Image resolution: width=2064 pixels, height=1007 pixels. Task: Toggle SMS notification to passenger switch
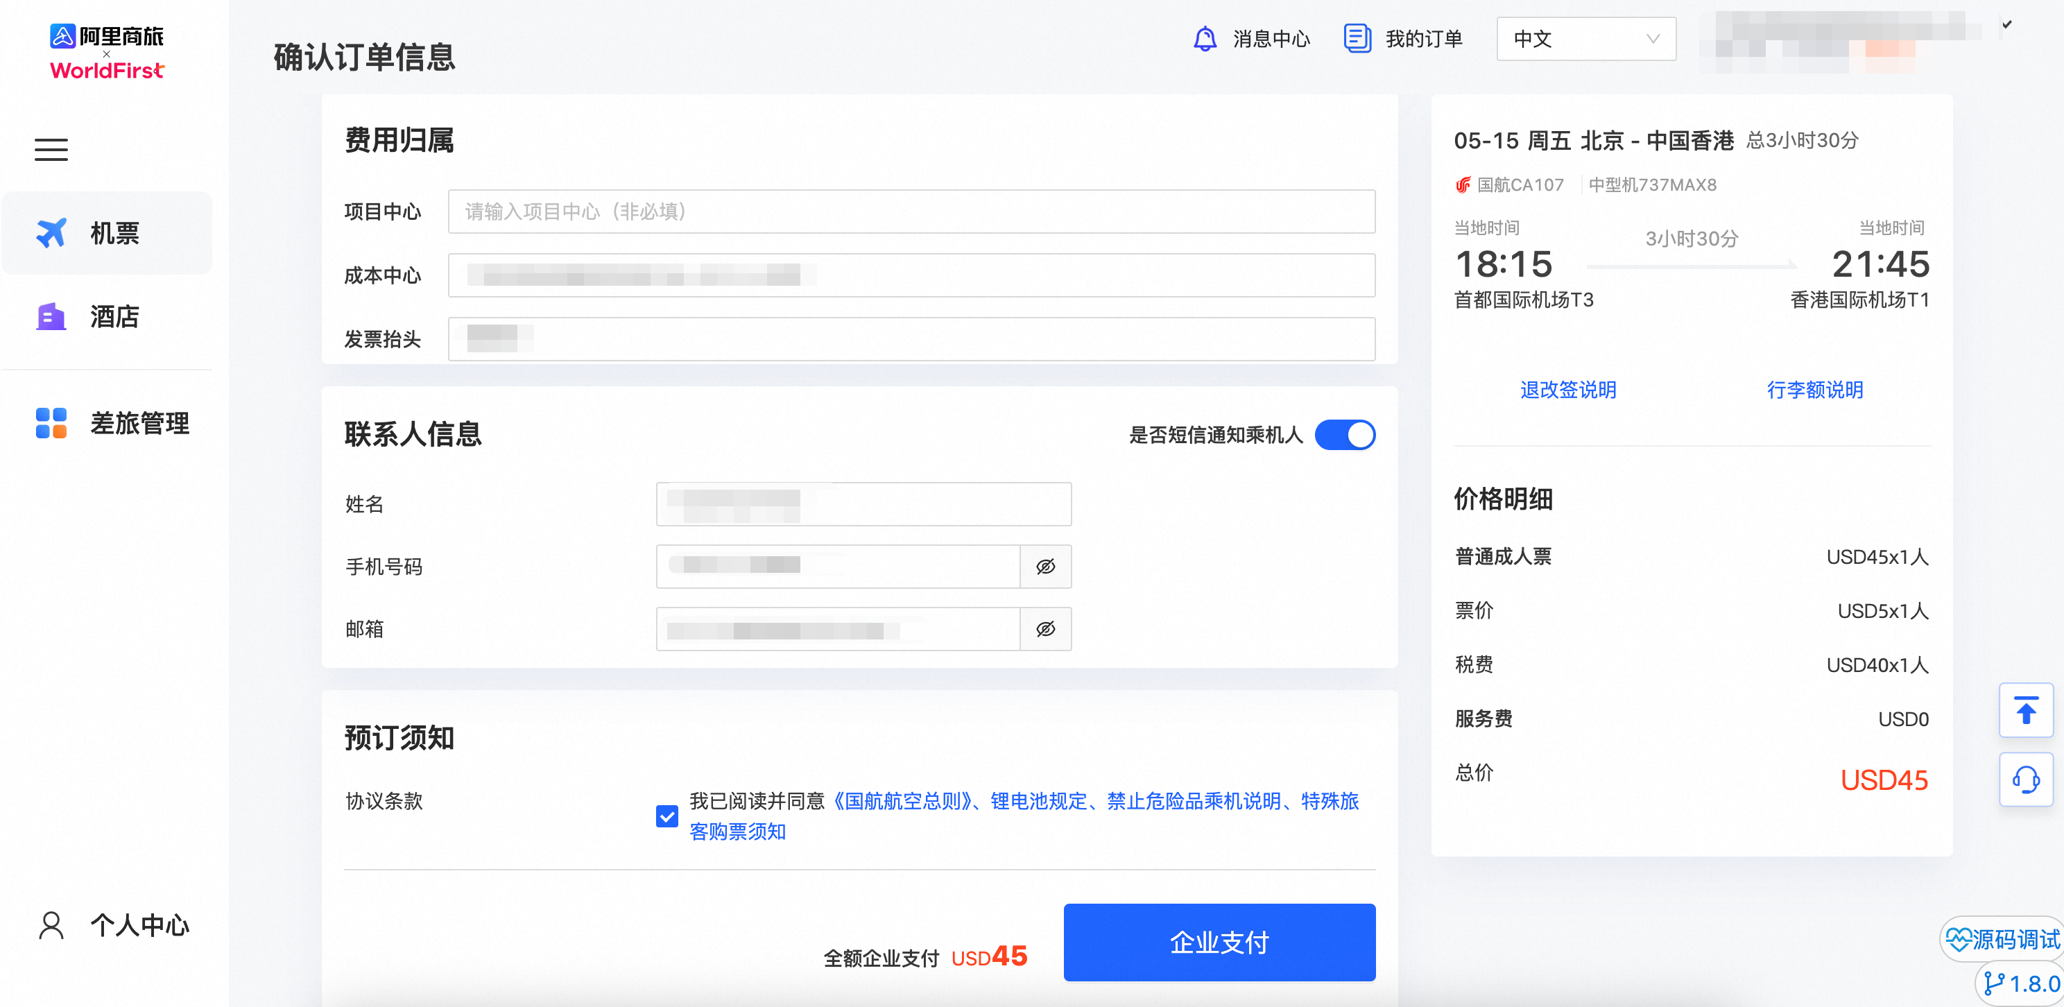[x=1345, y=435]
